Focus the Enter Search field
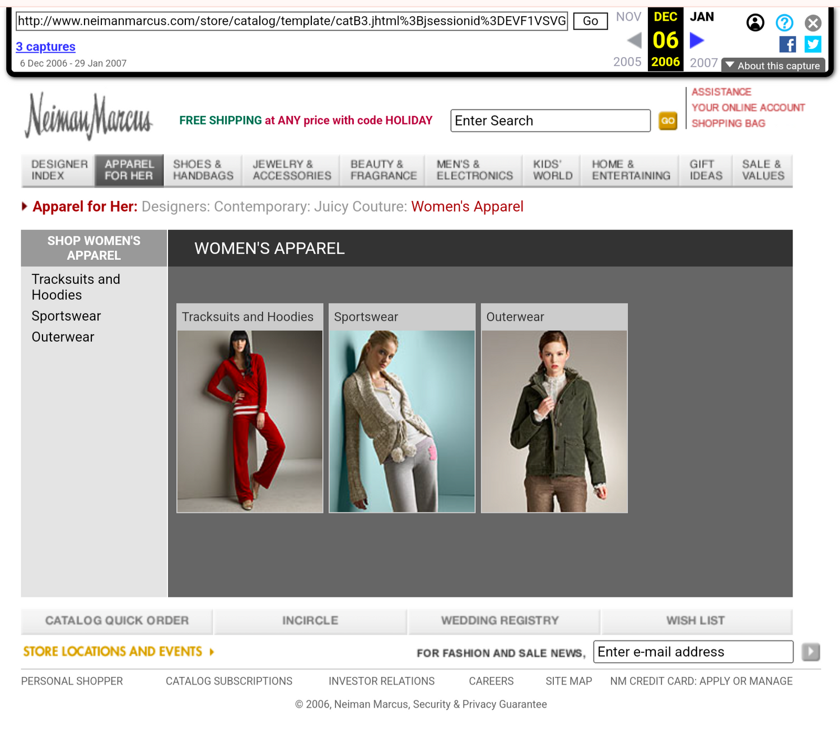This screenshot has width=840, height=730. coord(550,121)
